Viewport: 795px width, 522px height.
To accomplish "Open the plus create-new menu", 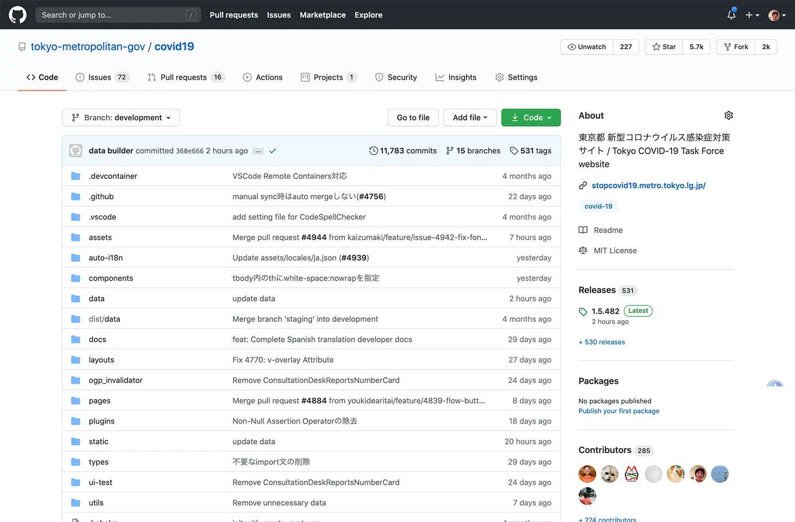I will [752, 15].
